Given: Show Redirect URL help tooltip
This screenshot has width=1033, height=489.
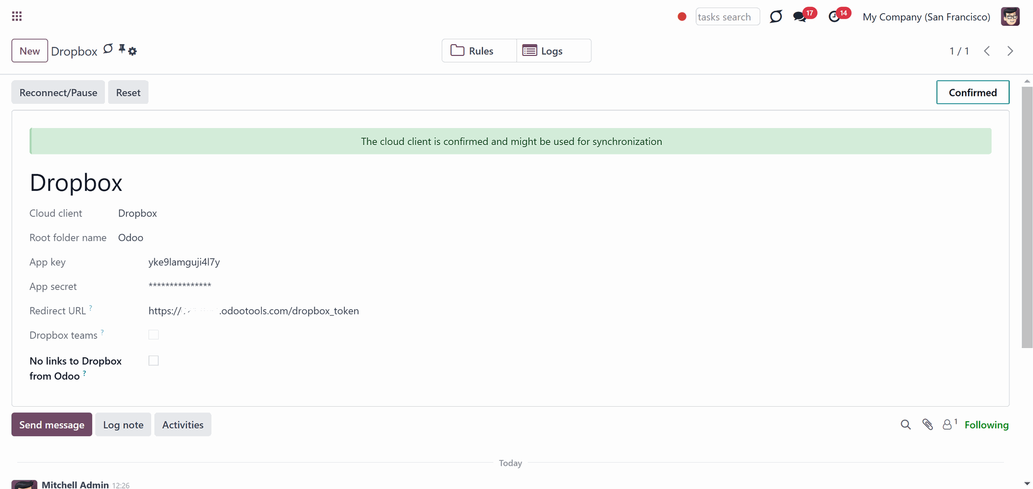Looking at the screenshot, I should click(90, 308).
